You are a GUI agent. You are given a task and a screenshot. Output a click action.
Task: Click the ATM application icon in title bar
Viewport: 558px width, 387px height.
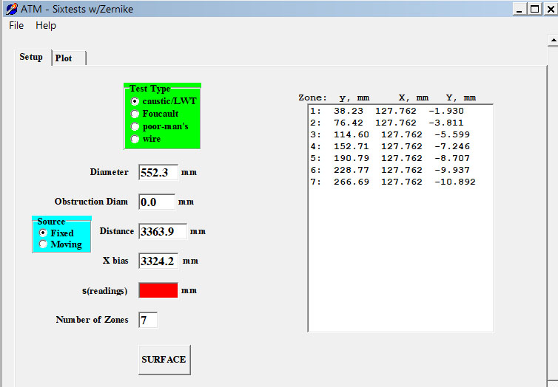[x=11, y=9]
